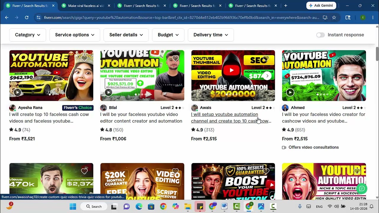Favorite the Boost Your YouTube gig heart
Viewport: 379px width, 213px height.
click(266, 171)
